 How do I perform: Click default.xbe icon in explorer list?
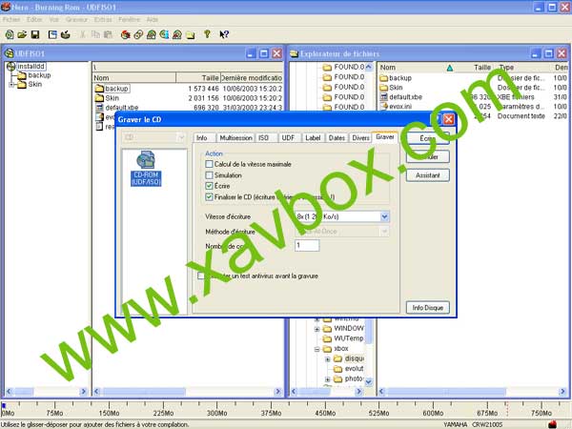383,97
